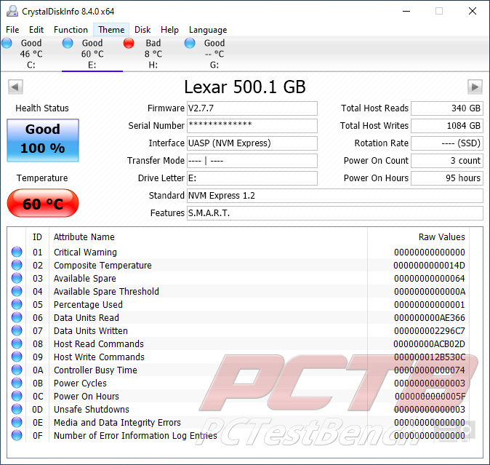Click the Drive Letter field E:
Viewport: 490px width, 465px height.
(252, 178)
